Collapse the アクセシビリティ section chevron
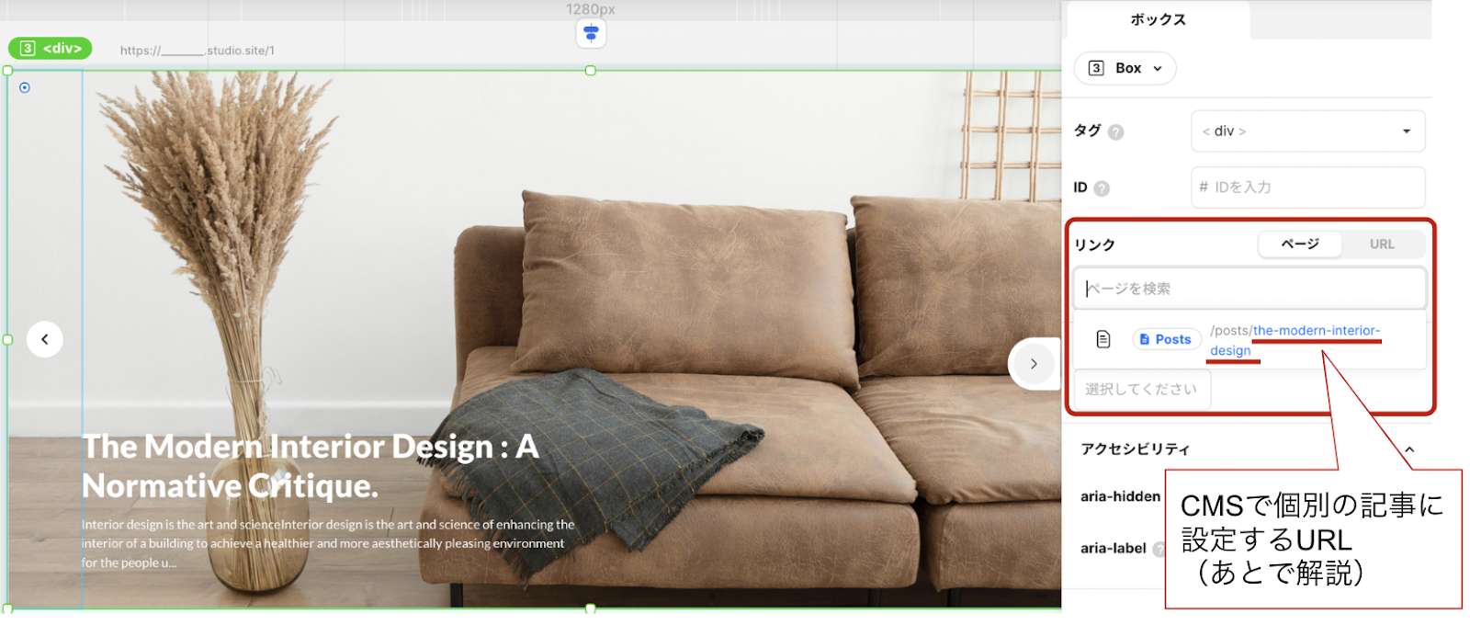This screenshot has height=625, width=1470. (x=1409, y=449)
